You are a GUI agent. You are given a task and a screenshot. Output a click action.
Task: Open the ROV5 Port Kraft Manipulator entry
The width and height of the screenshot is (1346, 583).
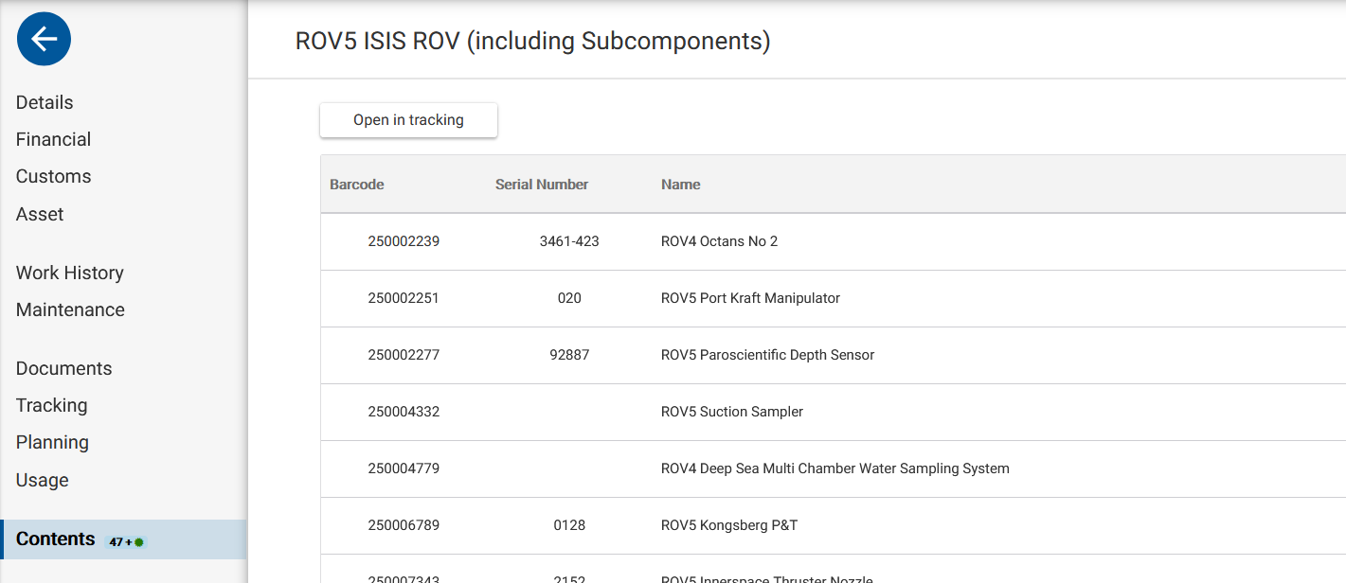pos(750,298)
